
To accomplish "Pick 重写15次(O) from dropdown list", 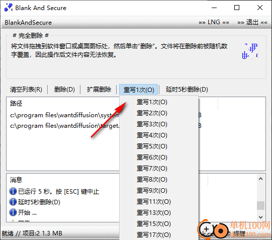I will [153, 224].
